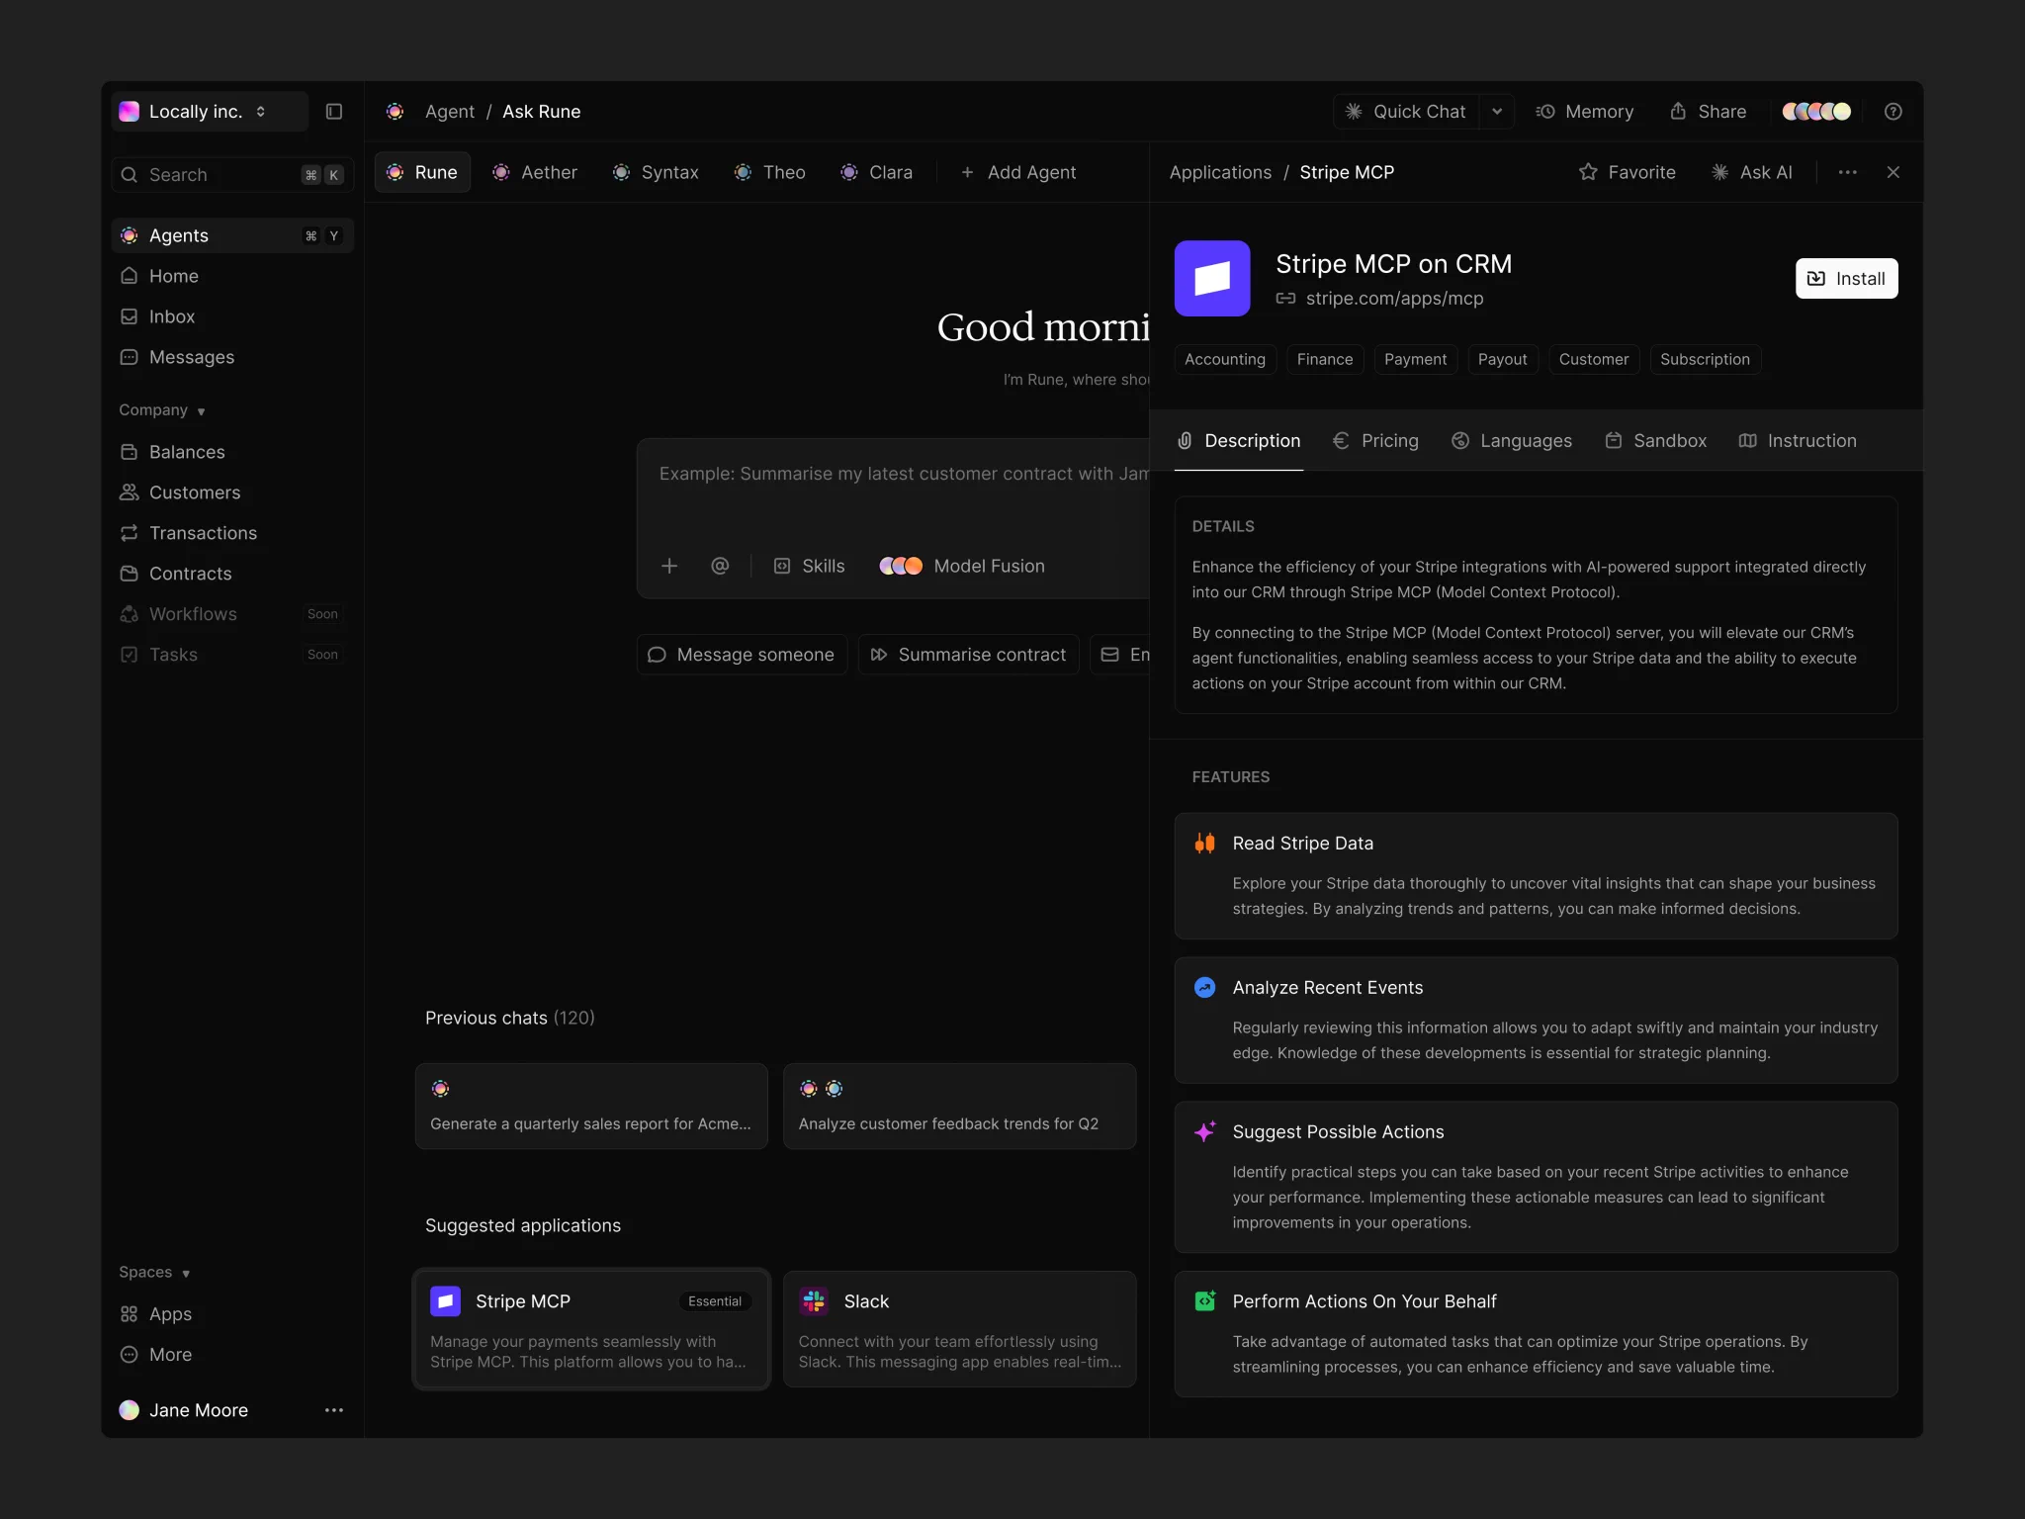Open the Model Fusion selector

coord(962,566)
